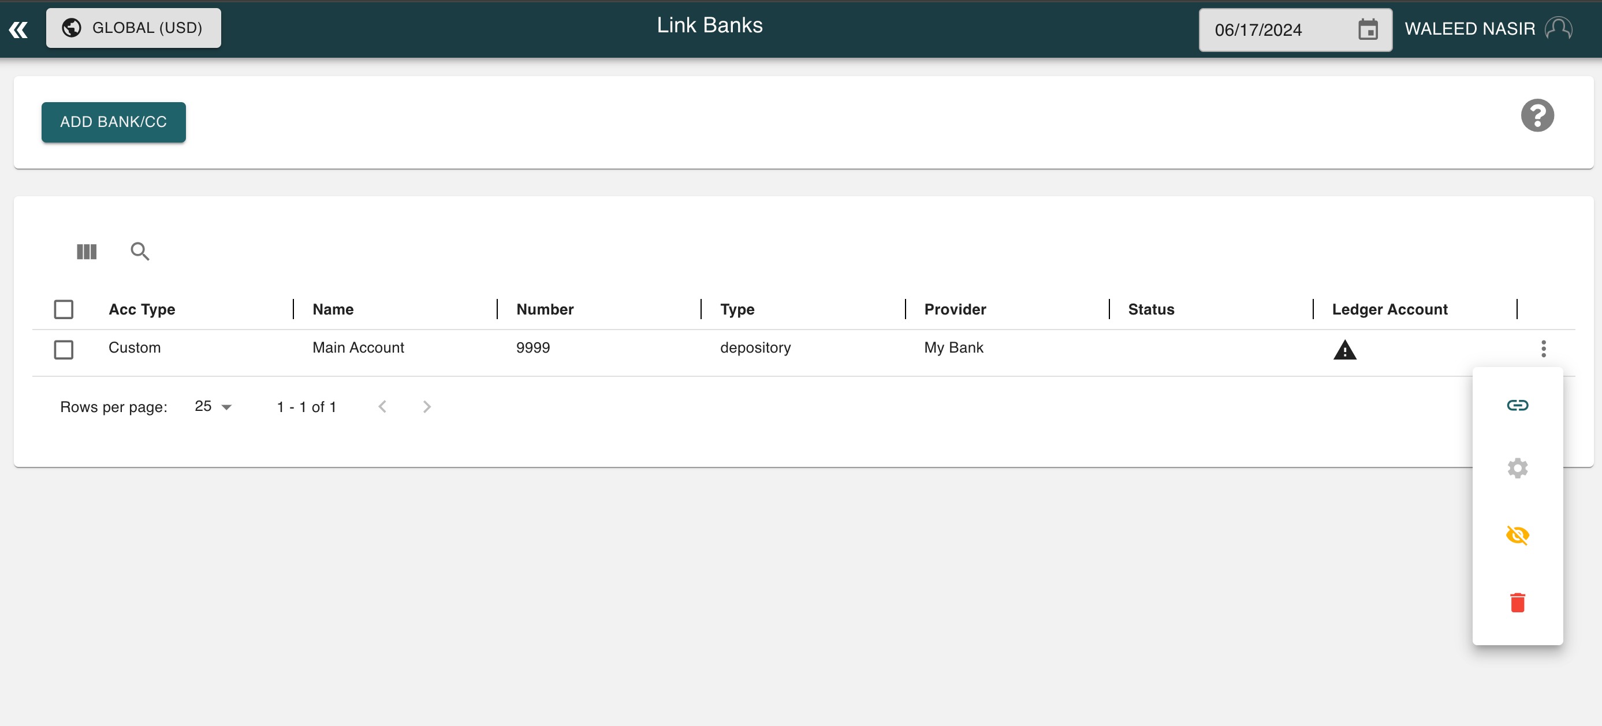Click the Custom acc type cell
Image resolution: width=1602 pixels, height=726 pixels.
[x=135, y=347]
